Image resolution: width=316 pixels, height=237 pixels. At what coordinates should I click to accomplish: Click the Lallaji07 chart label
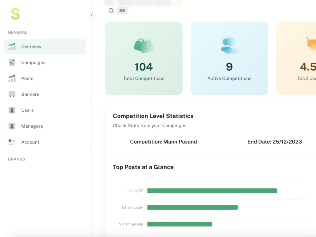(136, 191)
